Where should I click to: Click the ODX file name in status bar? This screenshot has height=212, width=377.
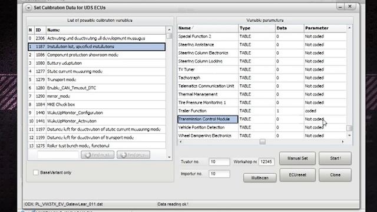pos(69,204)
